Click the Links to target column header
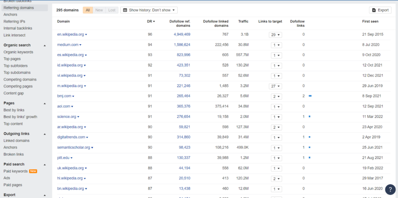 coord(270,22)
